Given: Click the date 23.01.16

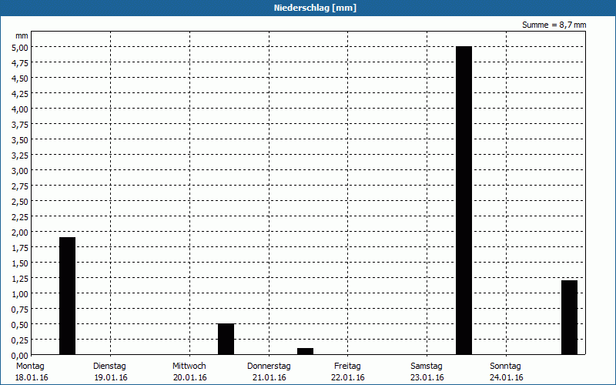Looking at the screenshot, I should (x=427, y=377).
